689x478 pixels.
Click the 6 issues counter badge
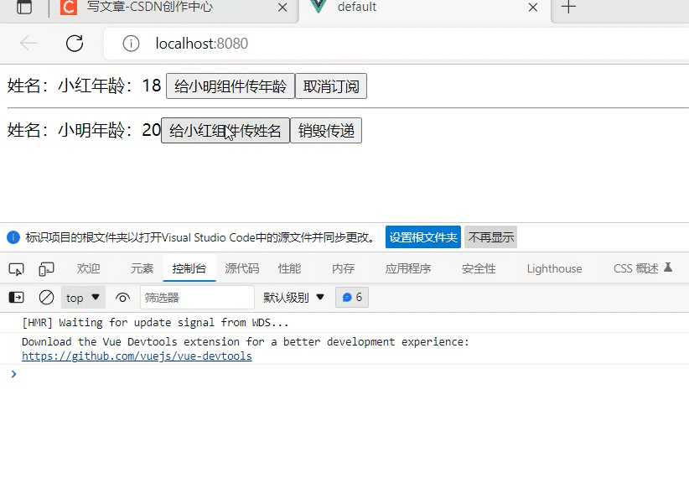coord(352,298)
